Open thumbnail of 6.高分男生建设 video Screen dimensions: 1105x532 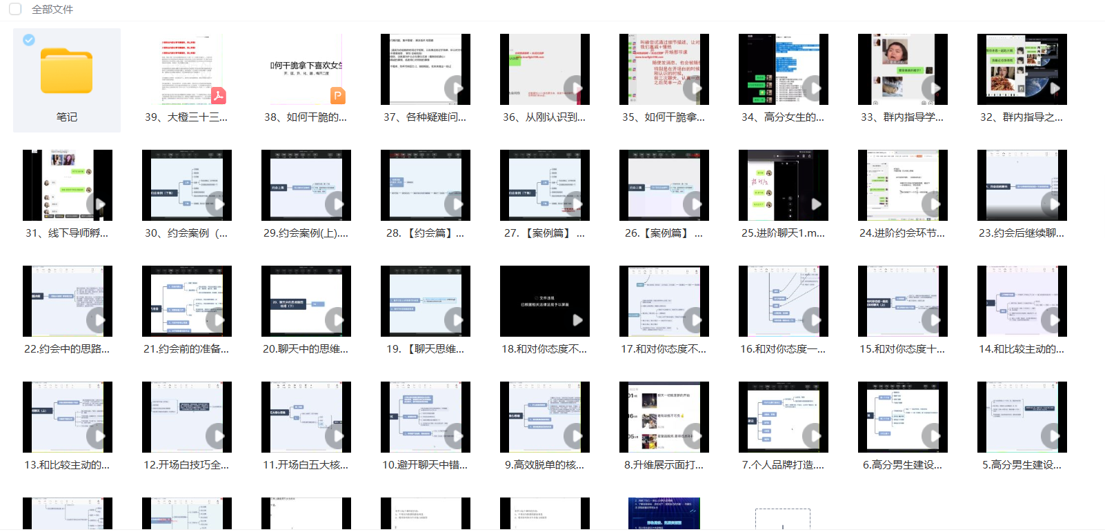pos(903,417)
